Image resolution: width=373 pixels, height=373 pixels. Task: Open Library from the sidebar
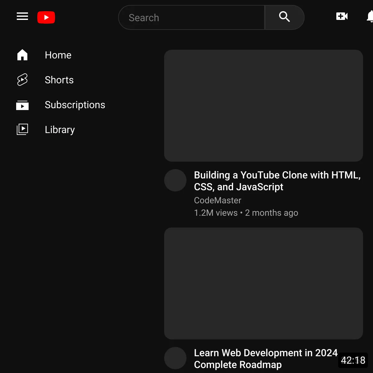point(60,130)
